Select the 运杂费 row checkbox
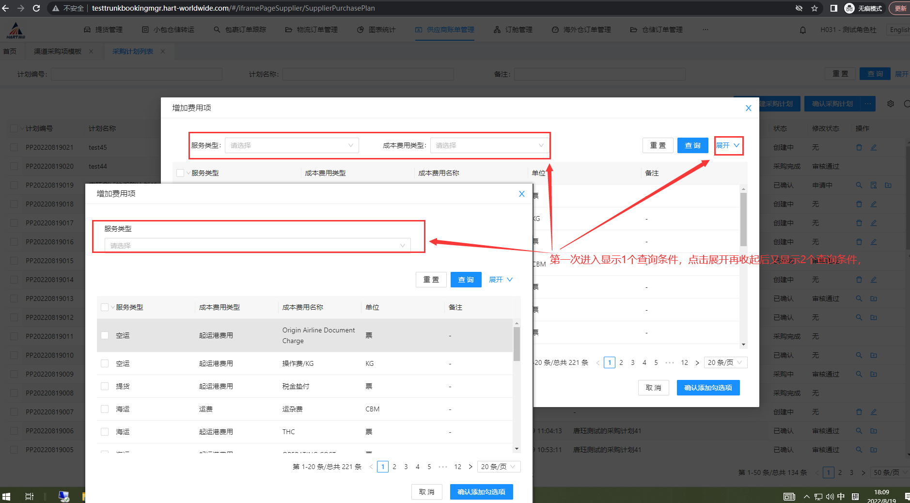The width and height of the screenshot is (910, 503). 105,409
